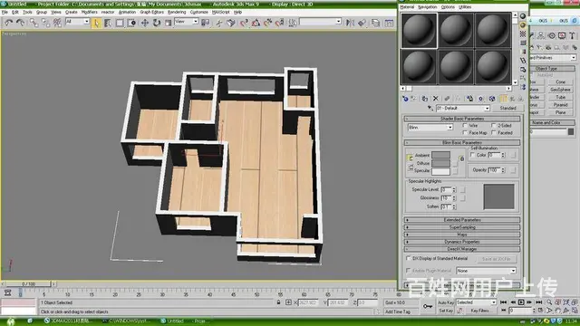Select the Select and Link tool
The image size is (580, 326).
(x=34, y=23)
